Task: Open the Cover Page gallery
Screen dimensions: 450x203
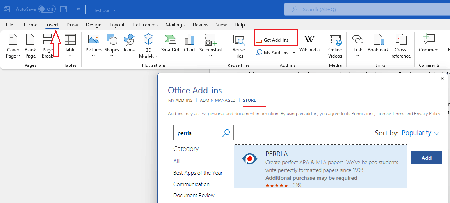Action: point(13,46)
